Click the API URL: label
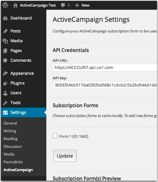The width and height of the screenshot is (158, 182). 60,60
